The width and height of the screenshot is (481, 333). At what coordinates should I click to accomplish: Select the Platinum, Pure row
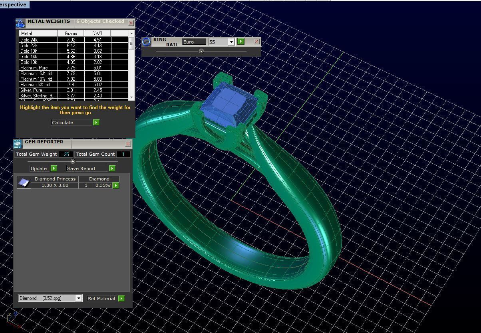[74, 68]
